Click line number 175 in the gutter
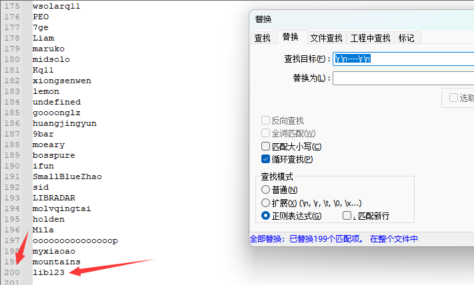Viewport: 474px width, 285px height. coord(12,6)
